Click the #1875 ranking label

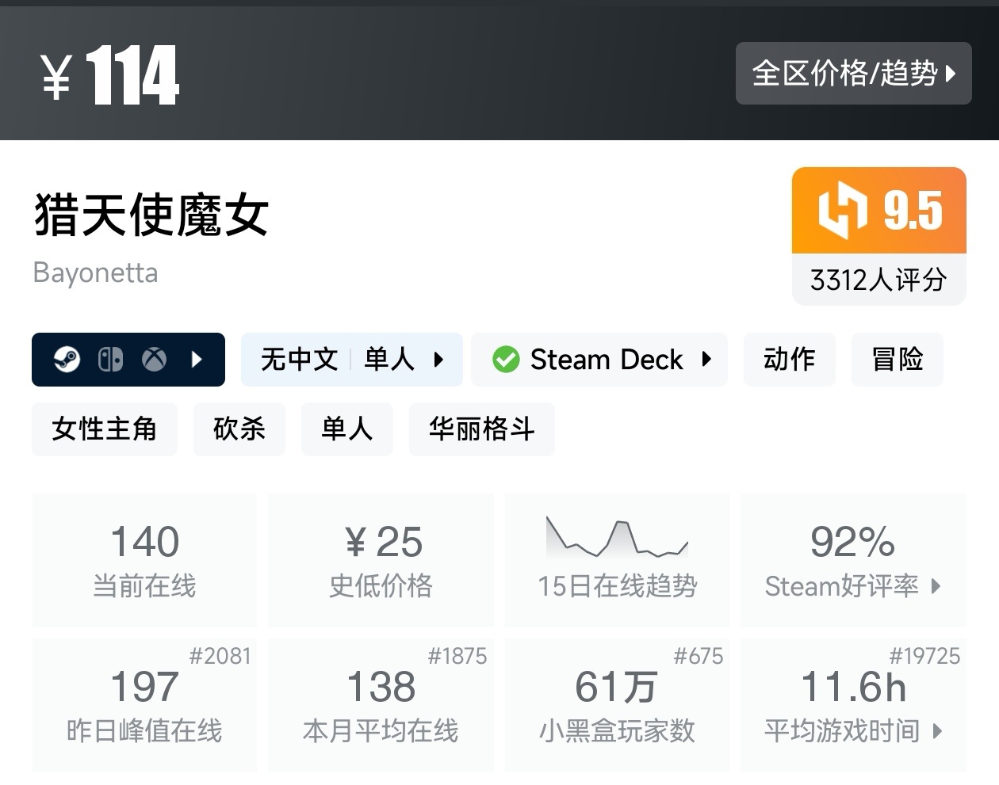[457, 656]
